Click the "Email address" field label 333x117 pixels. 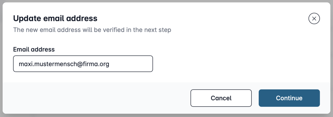point(34,49)
